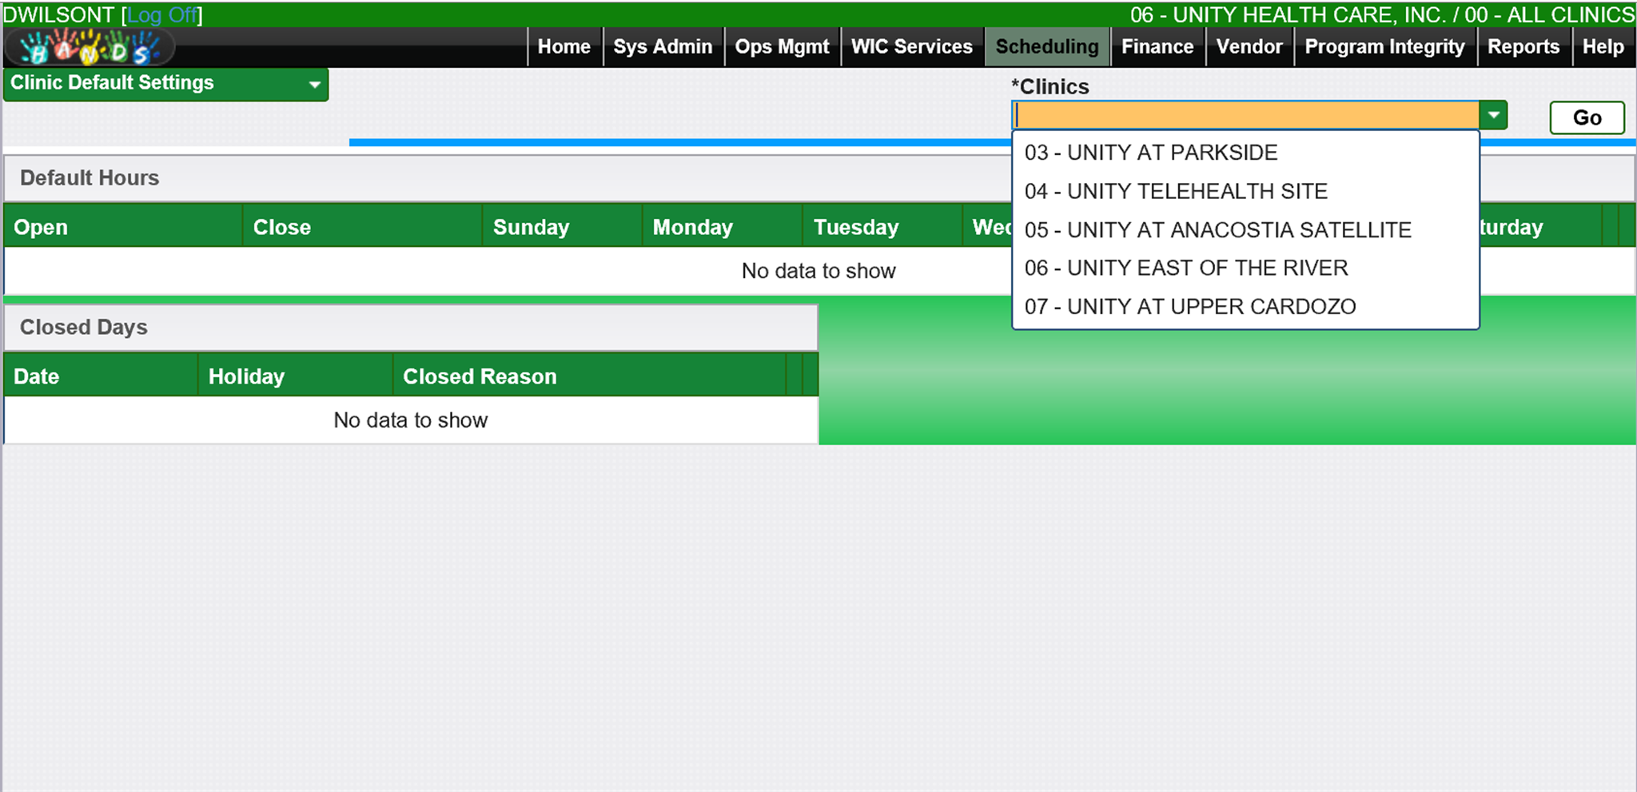Open the Reports menu

(x=1523, y=47)
